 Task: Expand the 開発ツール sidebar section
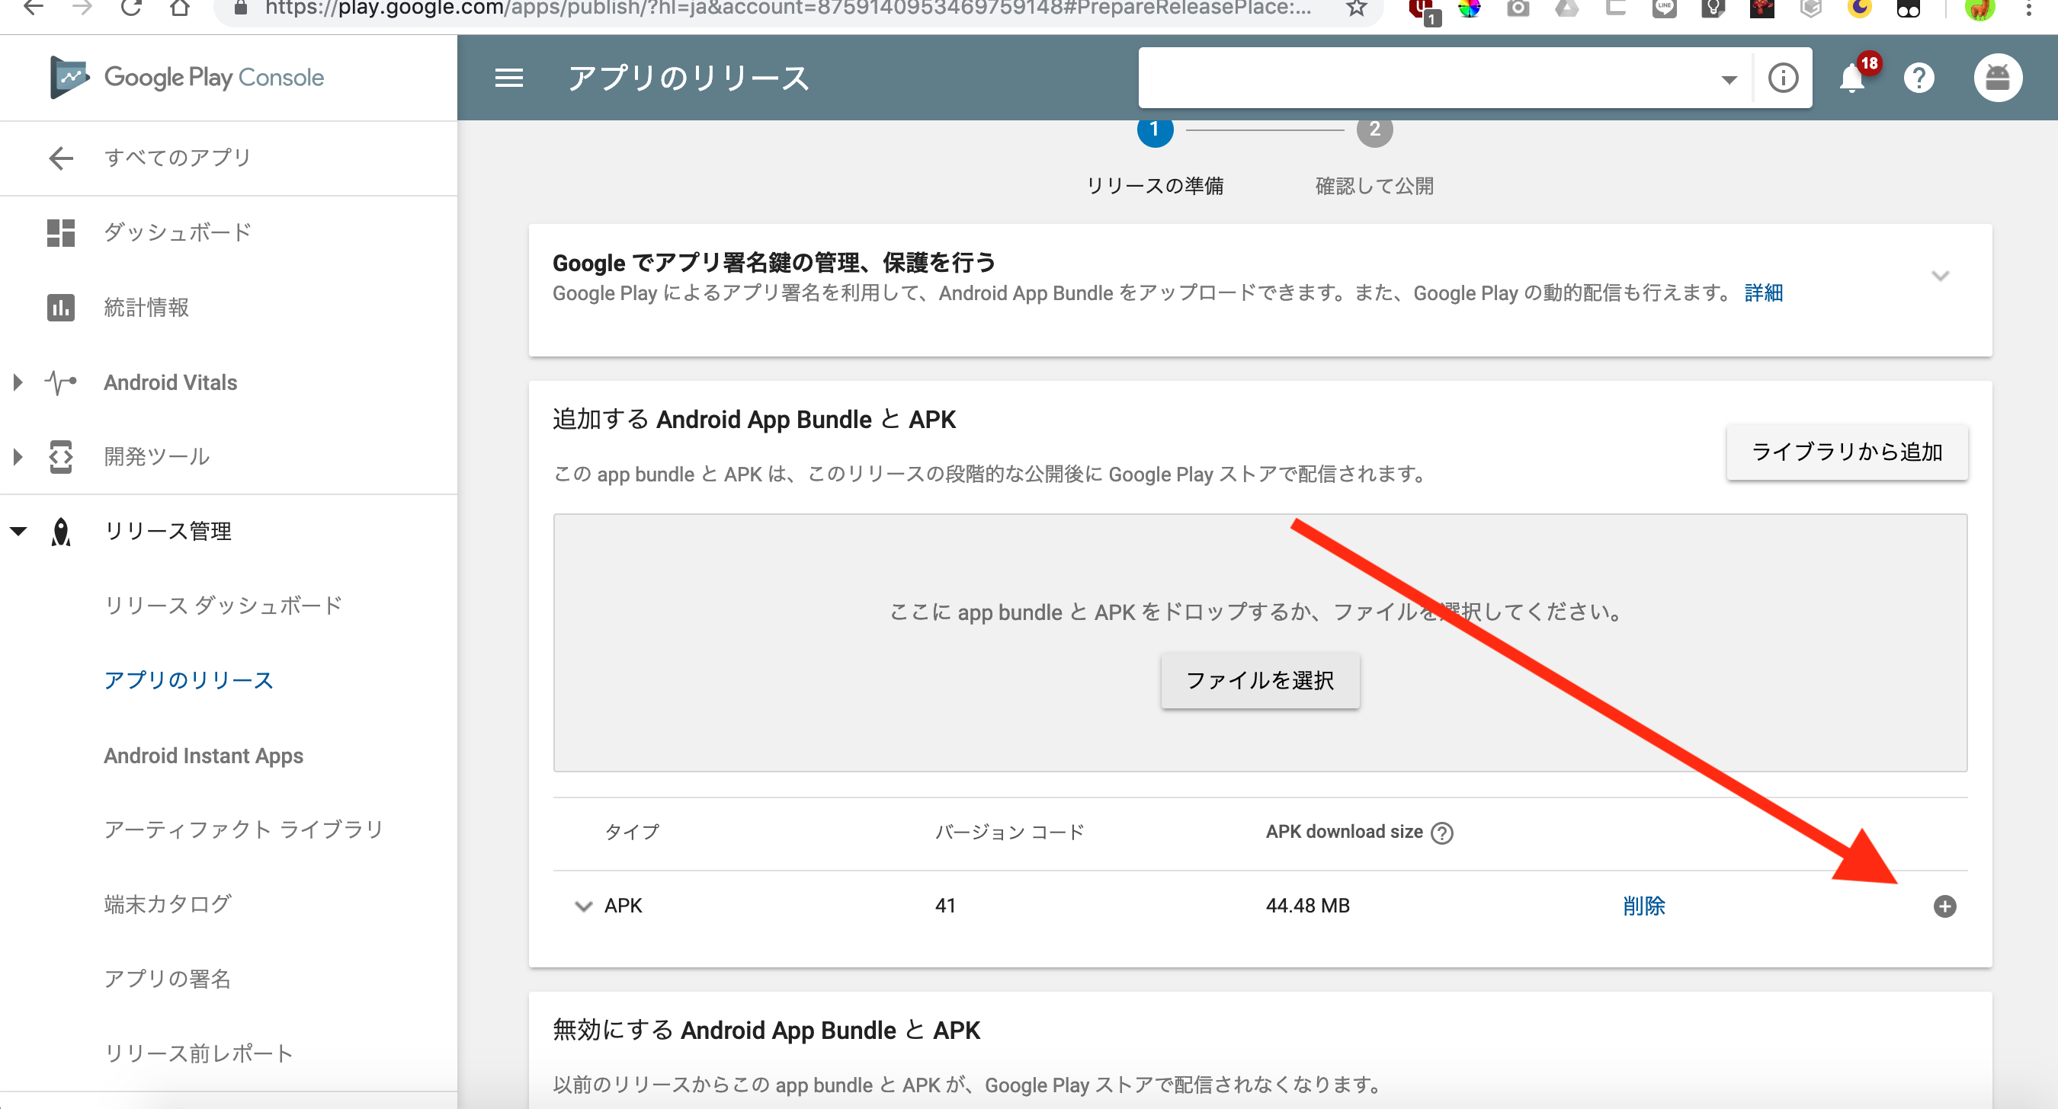click(16, 457)
